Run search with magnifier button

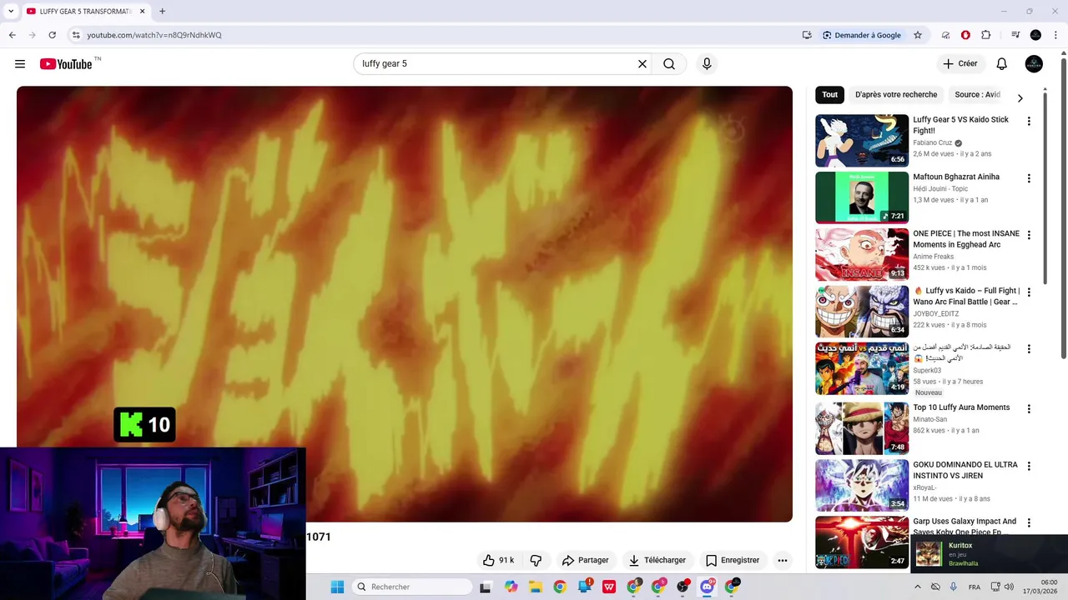pos(669,64)
